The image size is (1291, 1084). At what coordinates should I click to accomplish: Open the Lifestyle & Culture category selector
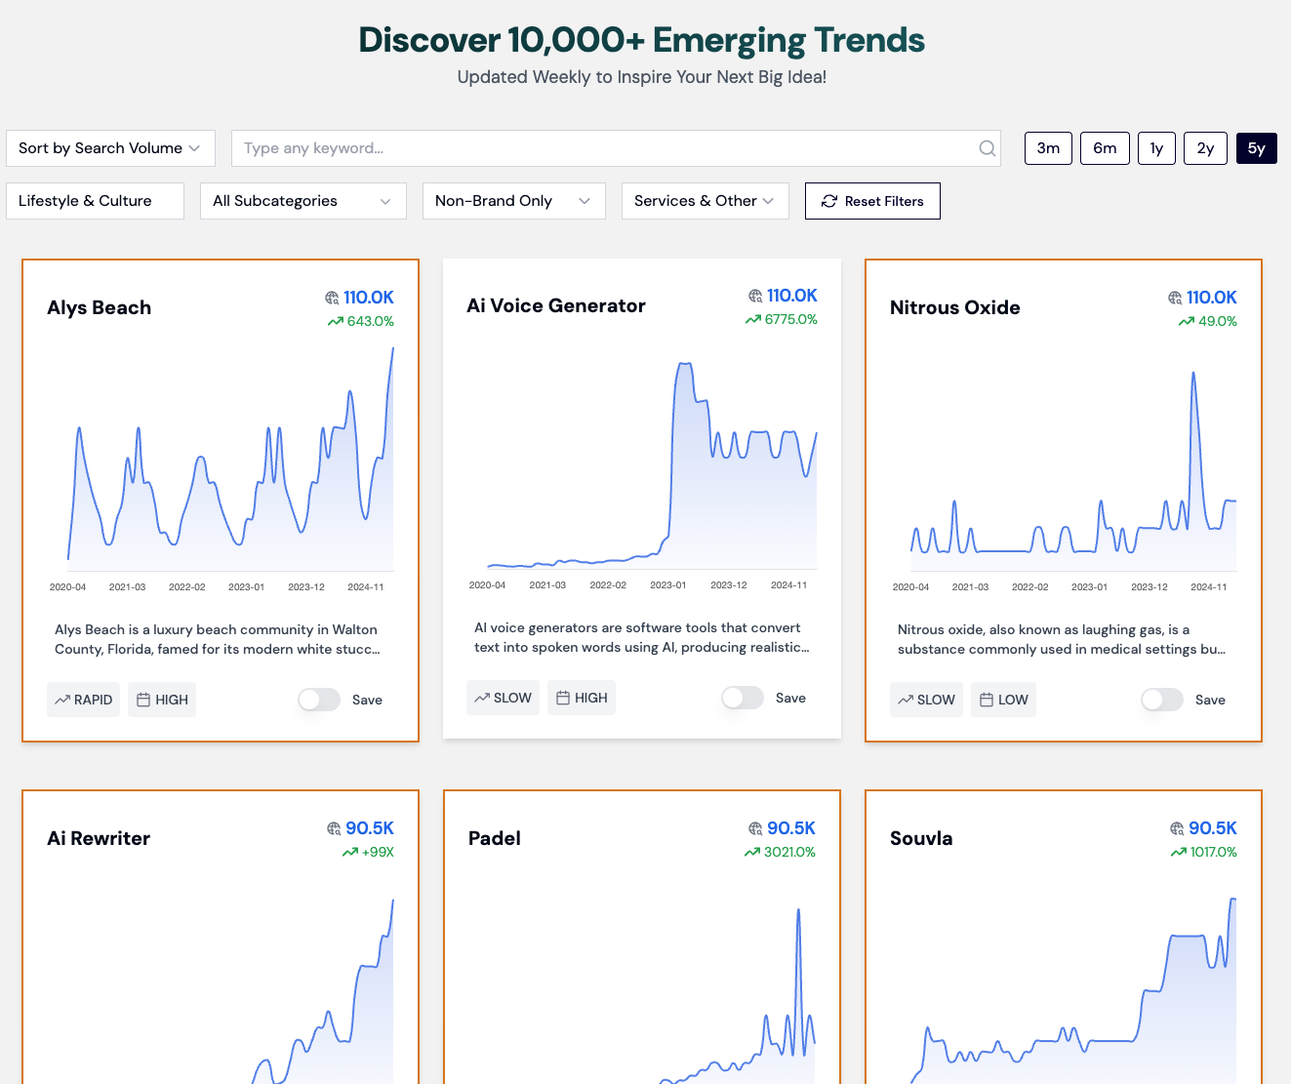95,201
